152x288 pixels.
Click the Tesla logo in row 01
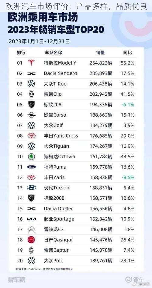pyautogui.click(x=31, y=63)
